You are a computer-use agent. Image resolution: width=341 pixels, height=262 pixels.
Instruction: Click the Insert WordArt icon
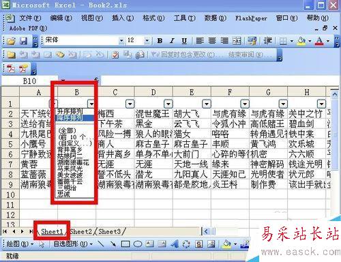175,244
